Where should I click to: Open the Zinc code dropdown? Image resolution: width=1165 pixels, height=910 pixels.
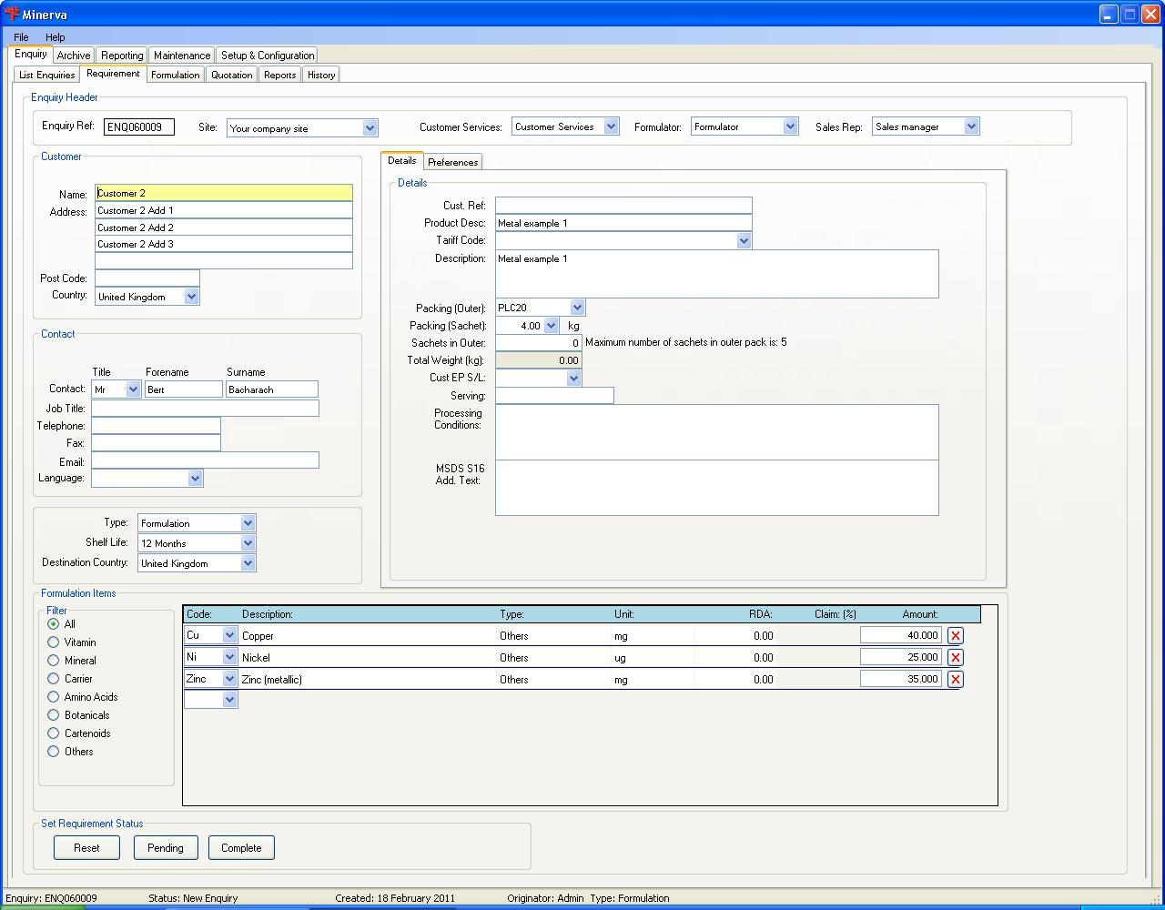(229, 679)
